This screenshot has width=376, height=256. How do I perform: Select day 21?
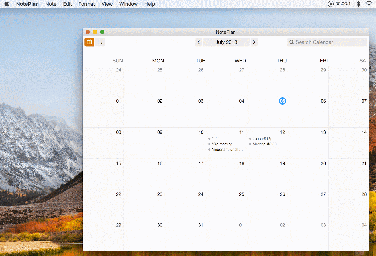point(364,163)
